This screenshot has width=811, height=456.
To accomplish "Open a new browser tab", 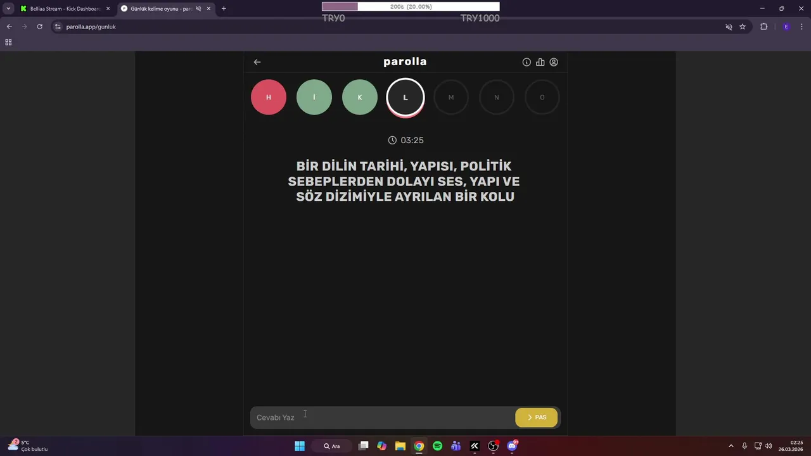I will 224,9.
